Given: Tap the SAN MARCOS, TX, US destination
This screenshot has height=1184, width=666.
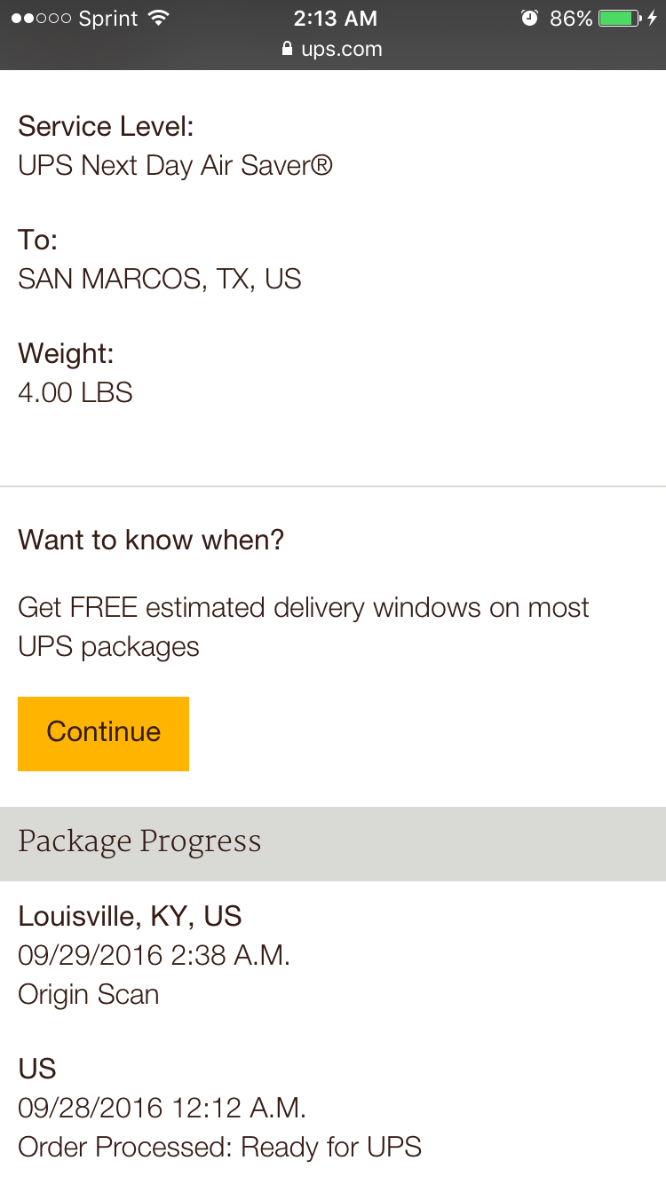Looking at the screenshot, I should click(x=160, y=279).
